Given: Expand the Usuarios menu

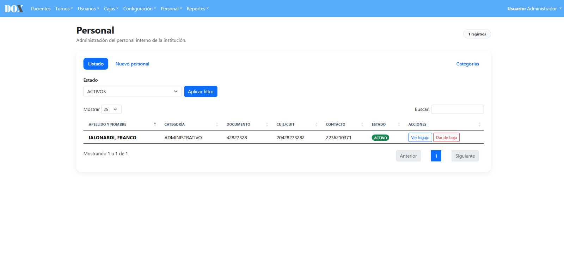Looking at the screenshot, I should (88, 8).
